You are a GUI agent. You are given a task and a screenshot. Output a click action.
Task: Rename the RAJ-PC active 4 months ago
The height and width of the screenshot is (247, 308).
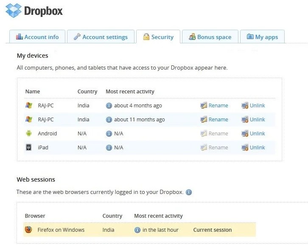[218, 106]
